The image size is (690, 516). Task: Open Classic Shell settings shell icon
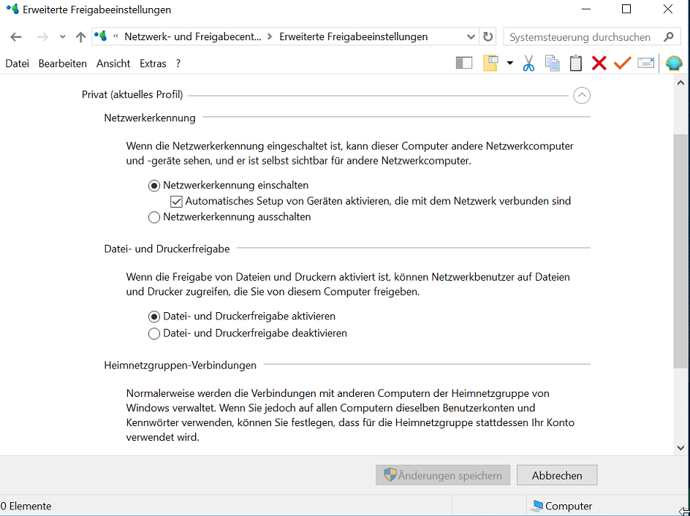[674, 64]
